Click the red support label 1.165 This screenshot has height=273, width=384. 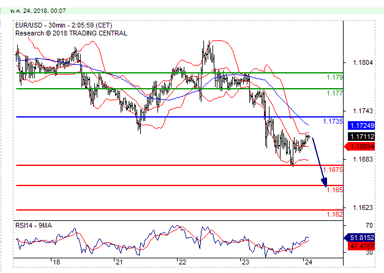[x=334, y=190]
